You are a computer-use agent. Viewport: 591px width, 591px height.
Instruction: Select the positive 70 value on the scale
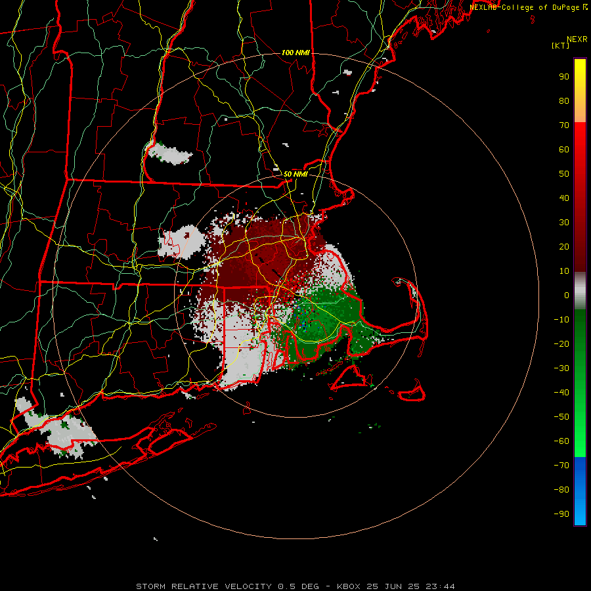pos(564,125)
